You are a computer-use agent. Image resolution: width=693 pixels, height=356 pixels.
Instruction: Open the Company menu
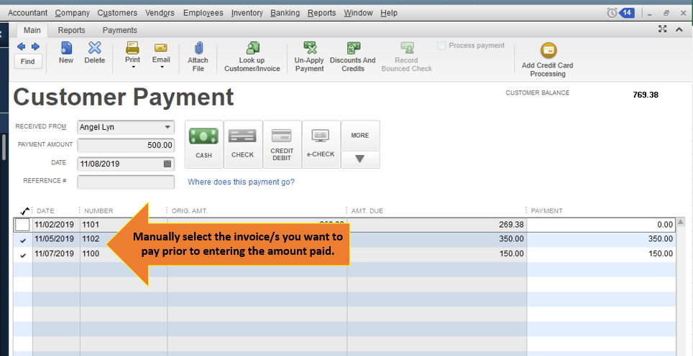(x=72, y=13)
